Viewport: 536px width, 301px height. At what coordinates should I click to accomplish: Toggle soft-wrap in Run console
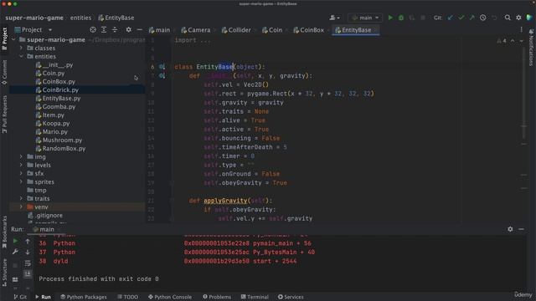(28, 263)
